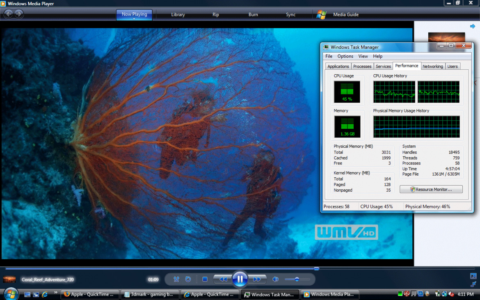Switch to the Burn tab
This screenshot has height=300, width=480.
pyautogui.click(x=253, y=14)
